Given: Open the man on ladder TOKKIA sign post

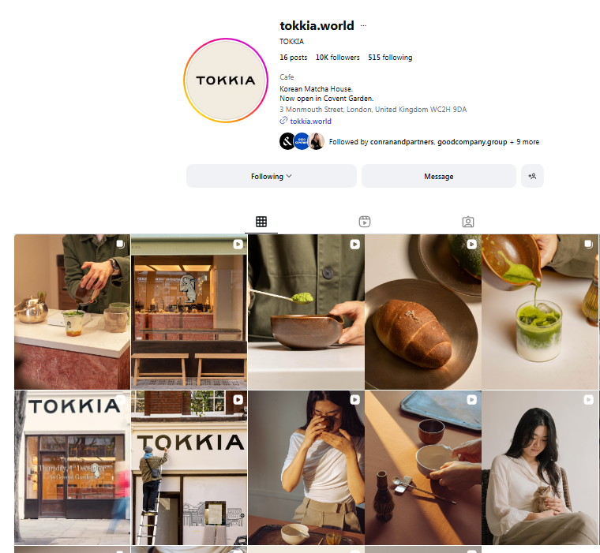Looking at the screenshot, I should (x=189, y=468).
